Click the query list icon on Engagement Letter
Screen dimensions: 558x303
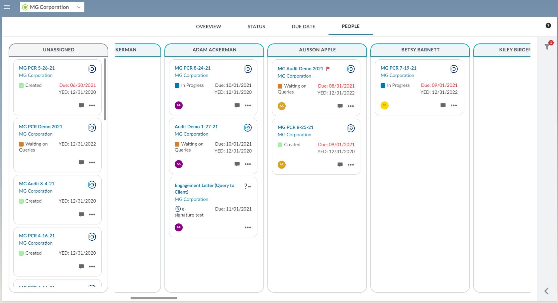(x=248, y=186)
